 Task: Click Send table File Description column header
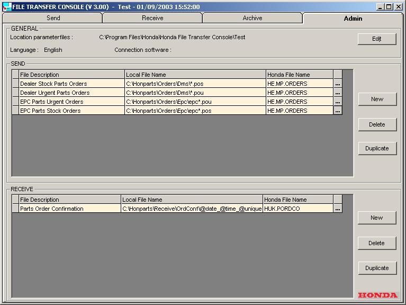[71, 75]
